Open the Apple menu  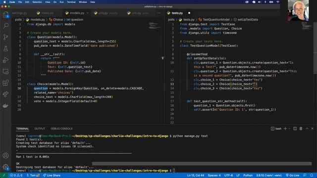(x=4, y=2)
